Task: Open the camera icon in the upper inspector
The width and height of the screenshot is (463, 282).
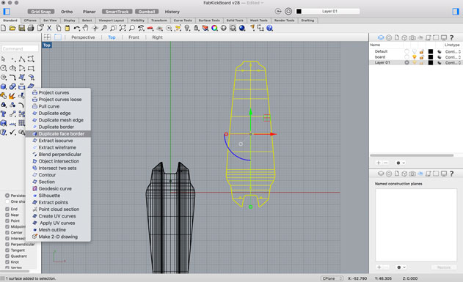Action: (412, 37)
